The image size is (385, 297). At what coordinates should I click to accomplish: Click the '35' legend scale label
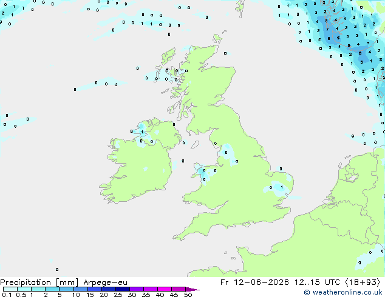146,295
